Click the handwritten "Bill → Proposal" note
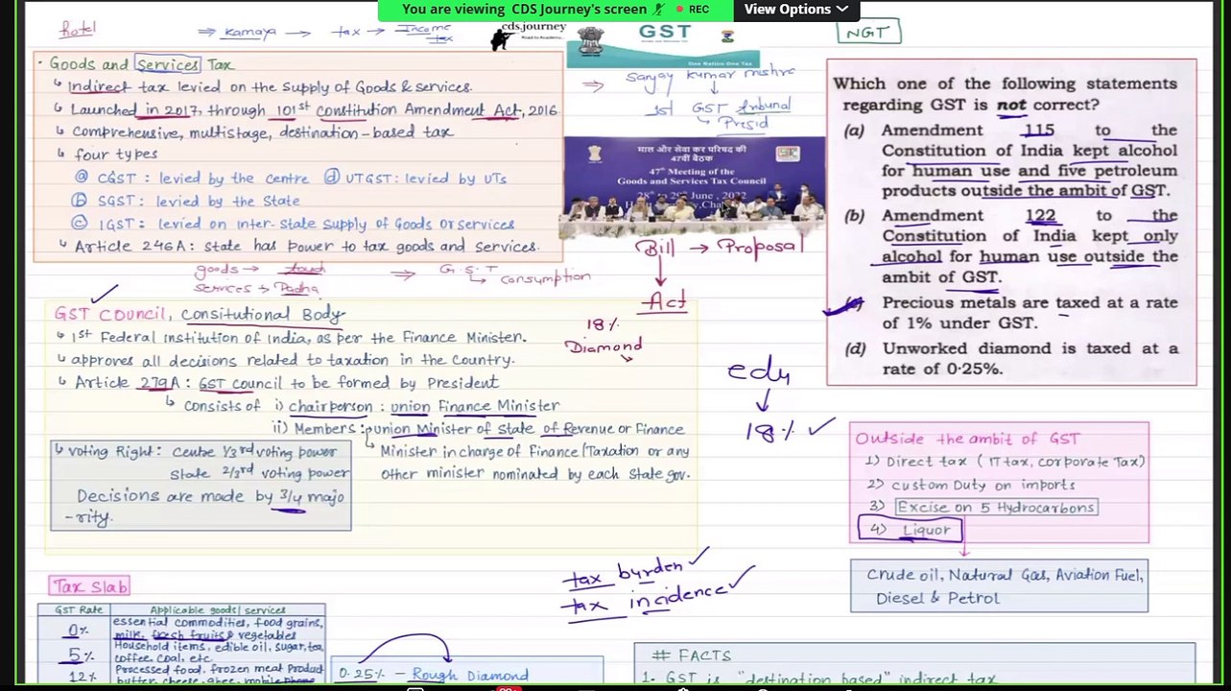This screenshot has height=691, width=1231. click(718, 247)
